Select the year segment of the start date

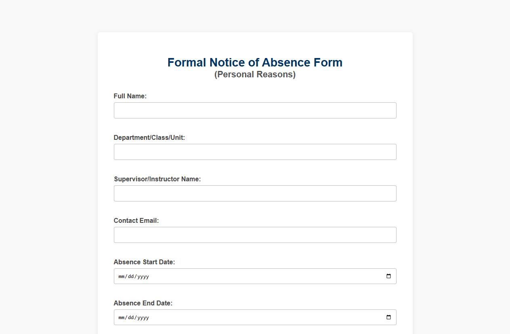tap(143, 276)
